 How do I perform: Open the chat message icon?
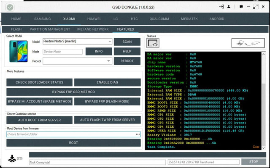(x=241, y=7)
